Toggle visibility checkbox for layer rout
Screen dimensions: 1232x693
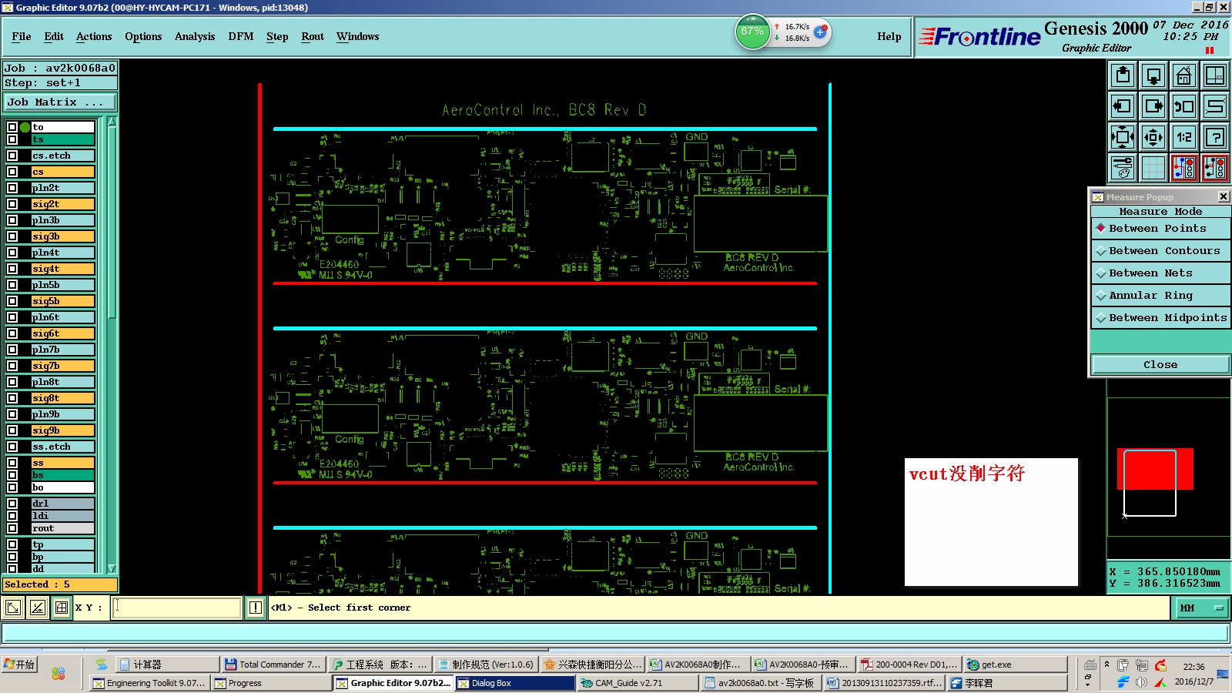tap(12, 528)
